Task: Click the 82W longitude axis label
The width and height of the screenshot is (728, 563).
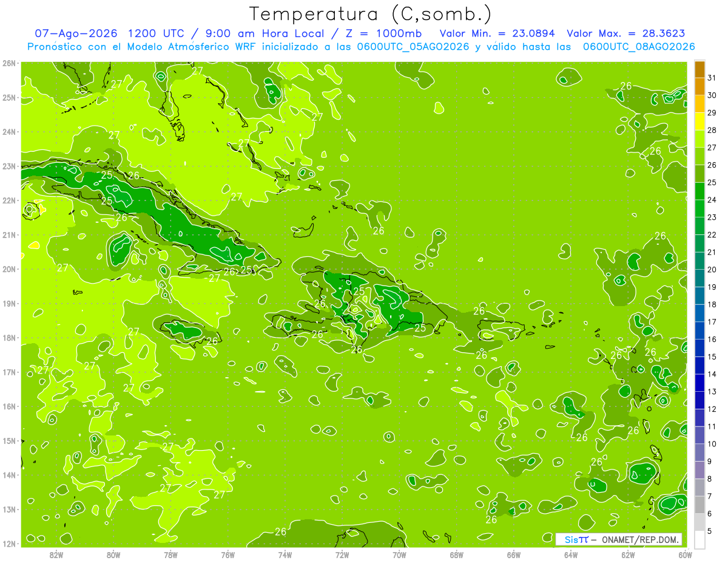Action: [56, 554]
